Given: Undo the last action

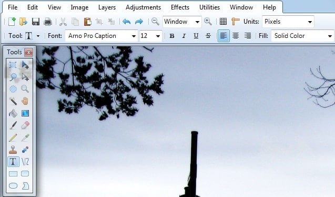Looking at the screenshot, I should click(126, 22).
